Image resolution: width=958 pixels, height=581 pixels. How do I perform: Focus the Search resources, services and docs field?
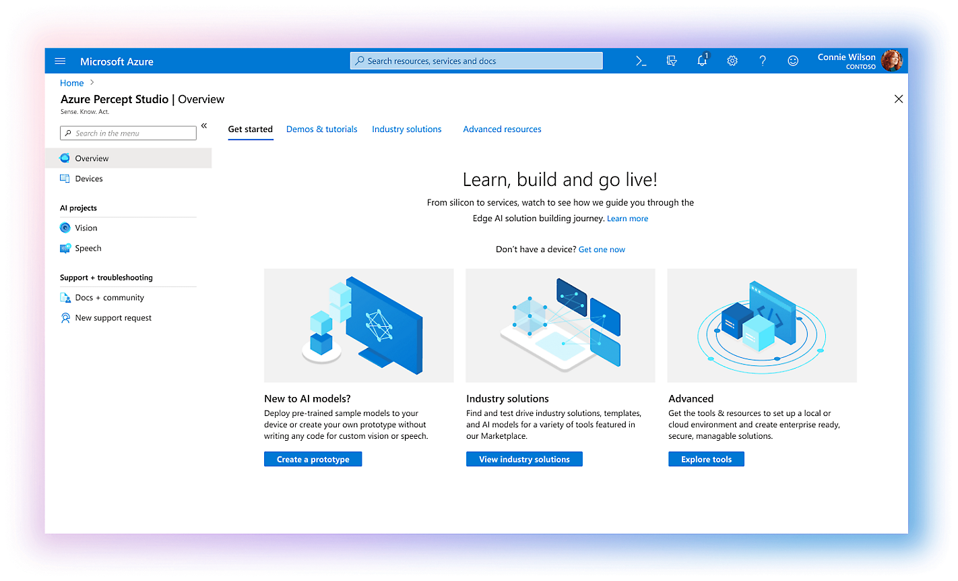click(476, 61)
